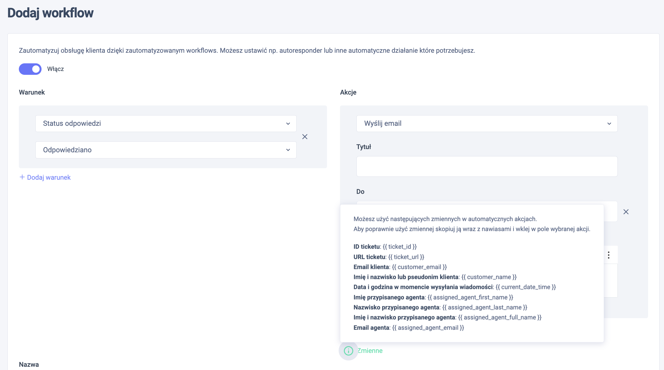
Task: Click the {{ ticket_id }} variable text
Action: [400, 247]
